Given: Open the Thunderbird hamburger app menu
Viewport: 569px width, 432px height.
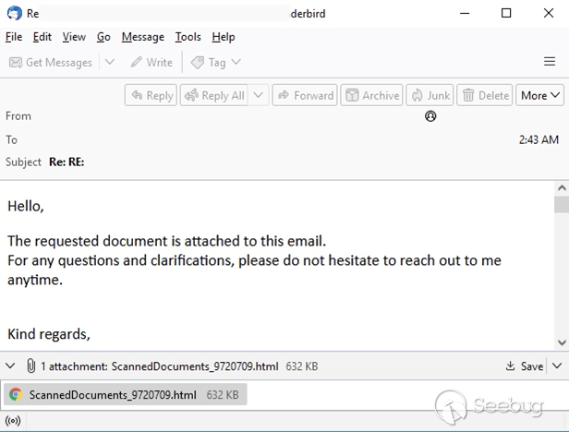Looking at the screenshot, I should (550, 62).
